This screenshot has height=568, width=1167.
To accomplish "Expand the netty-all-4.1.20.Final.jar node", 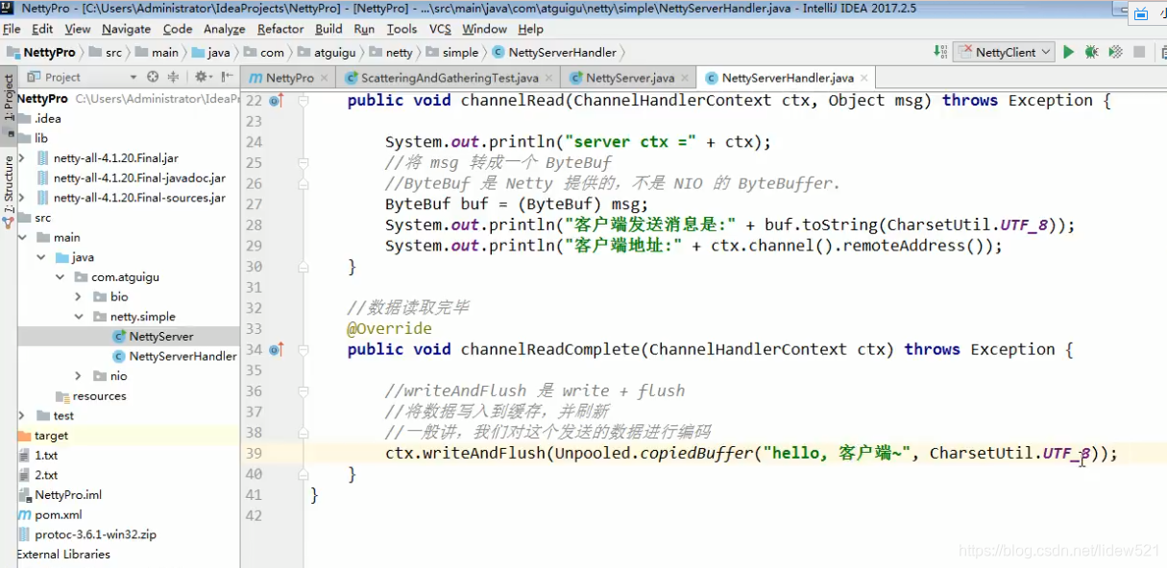I will pyautogui.click(x=22, y=157).
